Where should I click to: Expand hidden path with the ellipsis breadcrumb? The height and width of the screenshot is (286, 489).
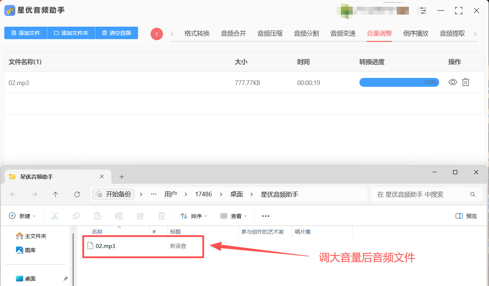(x=154, y=194)
